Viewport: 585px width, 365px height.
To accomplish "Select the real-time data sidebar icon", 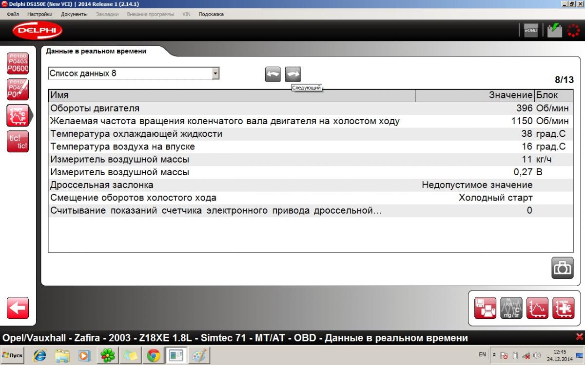I will pos(18,115).
